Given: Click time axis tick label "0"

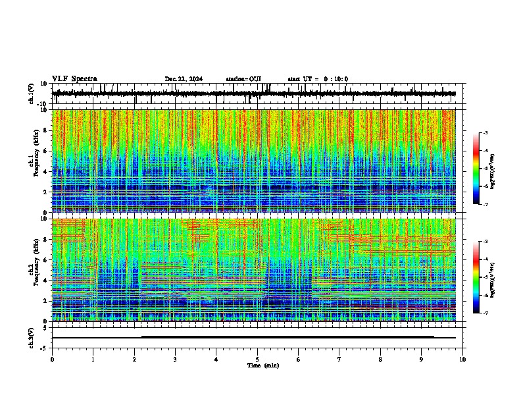Looking at the screenshot, I should (52, 360).
